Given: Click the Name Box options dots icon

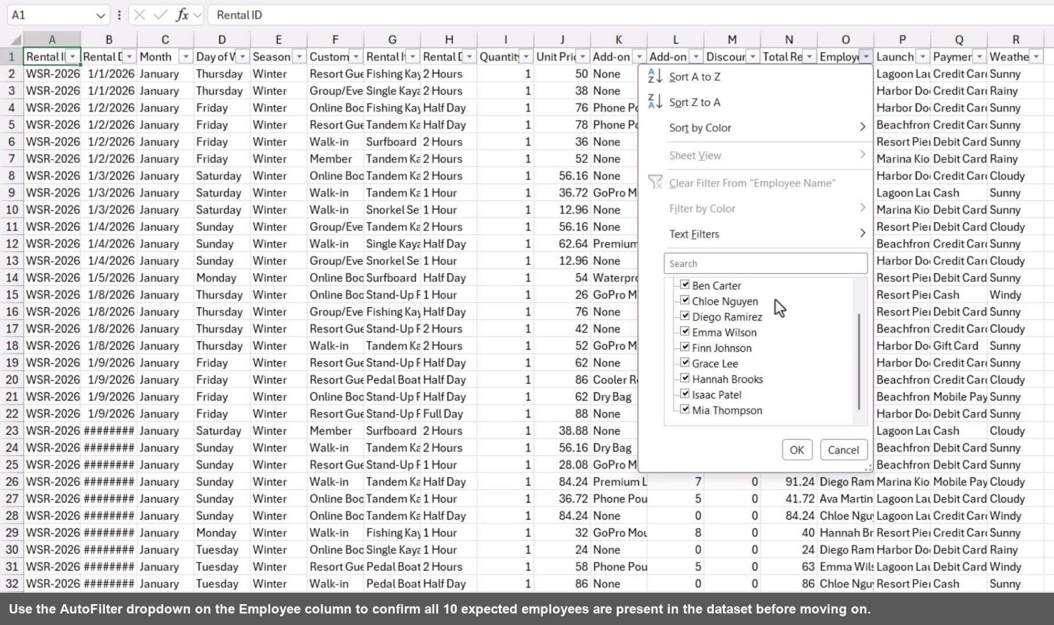Looking at the screenshot, I should 119,15.
